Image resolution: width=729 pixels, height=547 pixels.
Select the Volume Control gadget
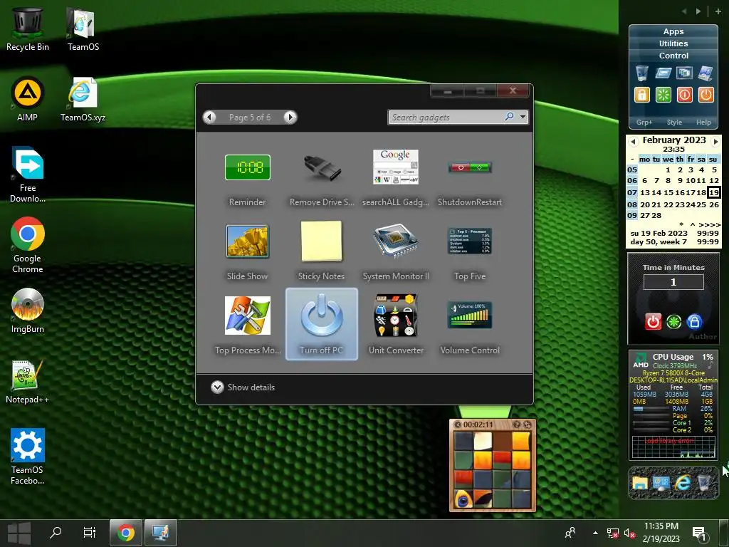[470, 325]
